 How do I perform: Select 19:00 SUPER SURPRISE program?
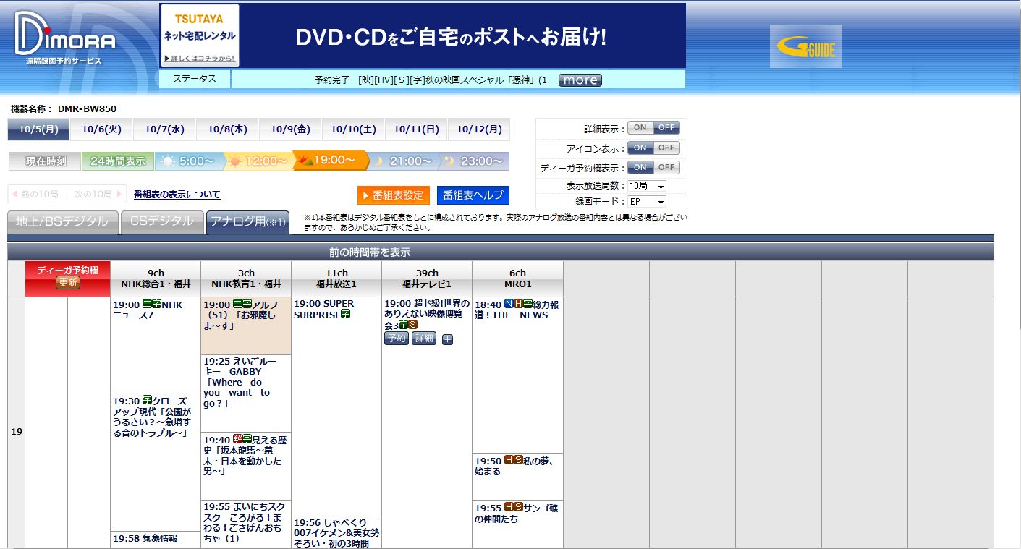coord(336,406)
